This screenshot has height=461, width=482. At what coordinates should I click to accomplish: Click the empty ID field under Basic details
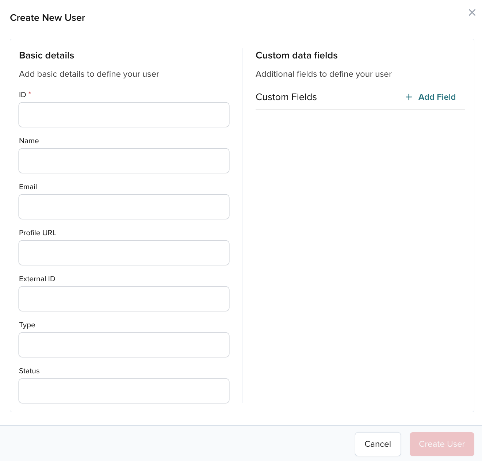[124, 114]
